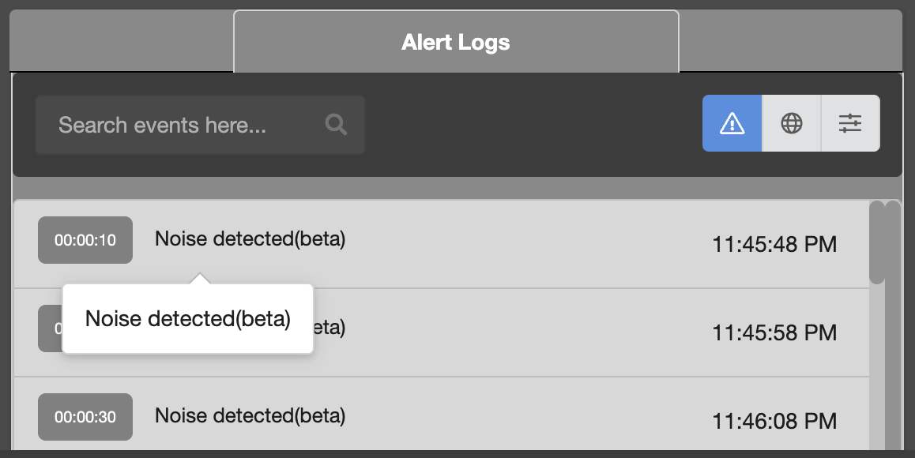Image resolution: width=915 pixels, height=458 pixels.
Task: Click the Noise detected(beta) tooltip popup
Action: [188, 319]
